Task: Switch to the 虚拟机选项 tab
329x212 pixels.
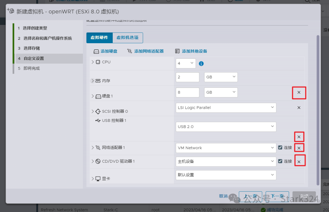Action: (x=127, y=38)
